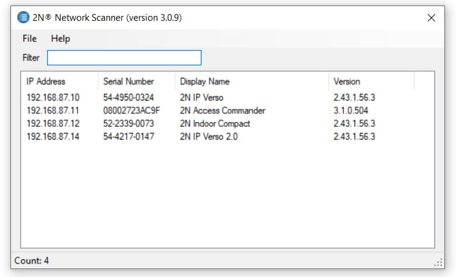Click the 2N Network Scanner app icon
Screen dimensions: 456x277
point(23,17)
